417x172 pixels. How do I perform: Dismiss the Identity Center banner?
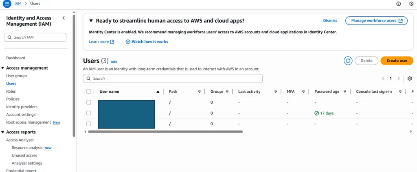click(x=330, y=21)
